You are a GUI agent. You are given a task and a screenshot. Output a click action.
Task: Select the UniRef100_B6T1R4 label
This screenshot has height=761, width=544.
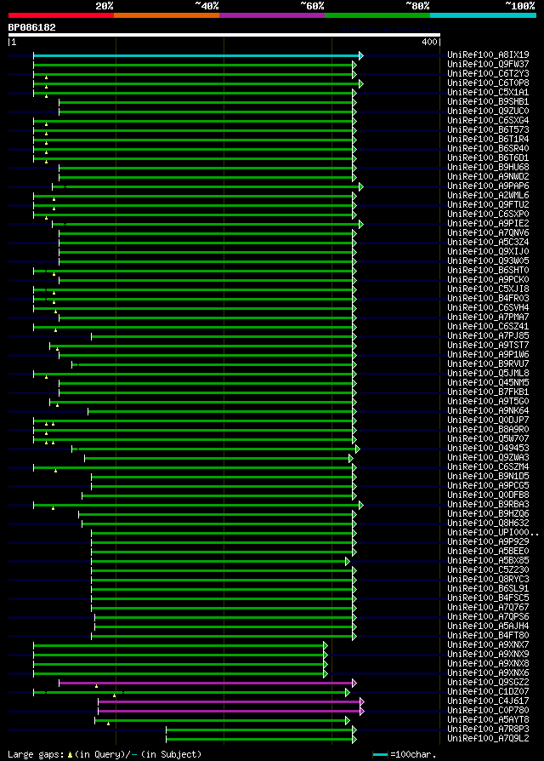point(488,139)
